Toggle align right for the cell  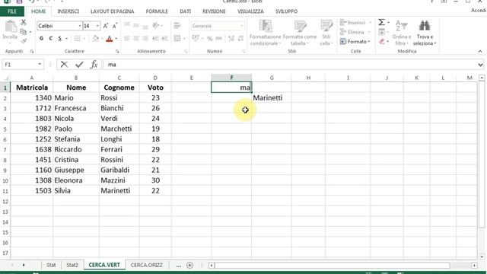145,39
